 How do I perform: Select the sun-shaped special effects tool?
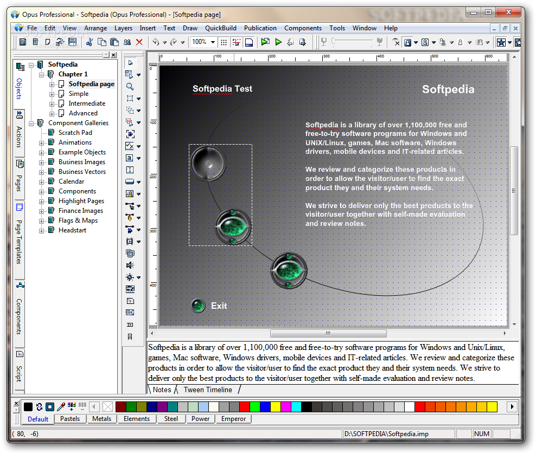[130, 277]
